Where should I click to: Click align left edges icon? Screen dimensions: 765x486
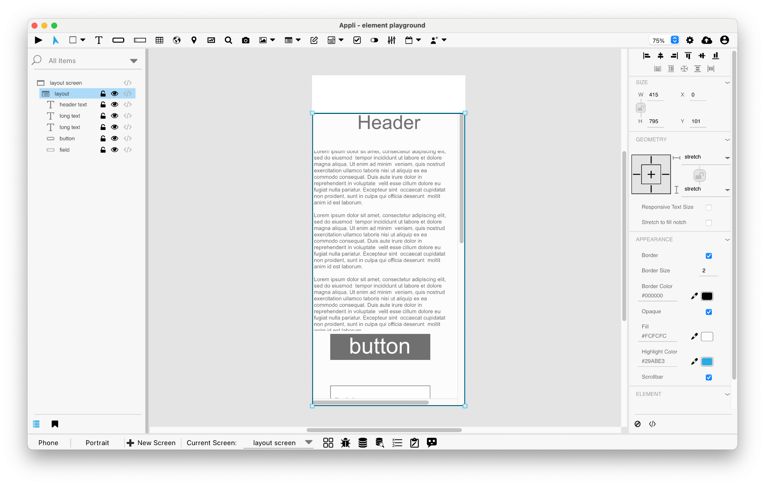646,56
